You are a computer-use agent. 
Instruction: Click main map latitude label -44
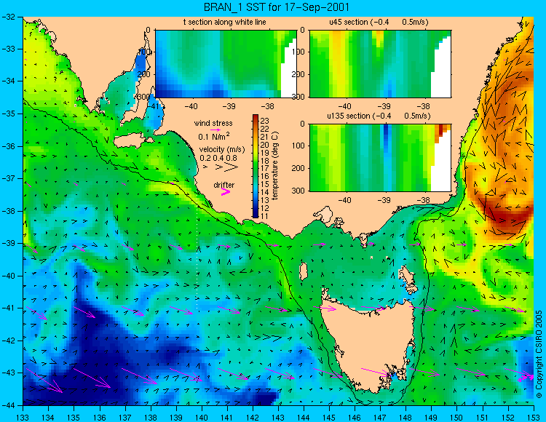[8, 405]
